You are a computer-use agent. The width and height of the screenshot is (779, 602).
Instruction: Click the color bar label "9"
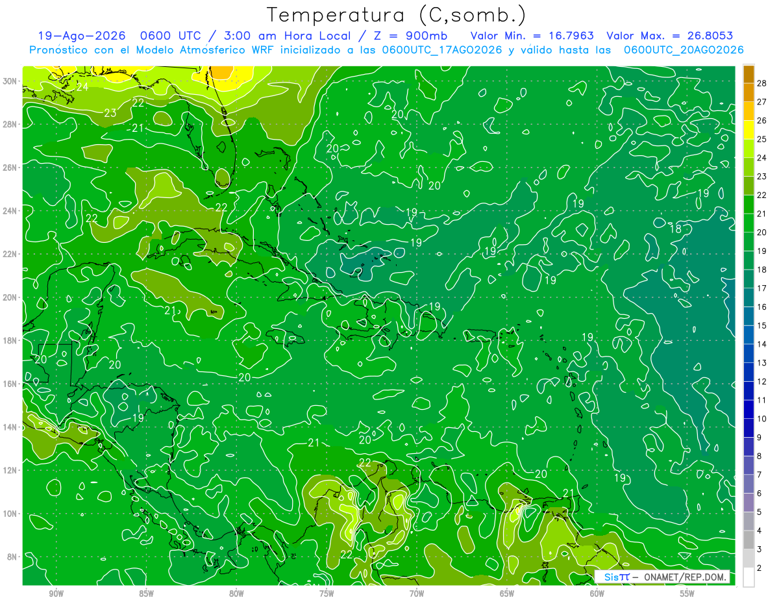coord(760,438)
